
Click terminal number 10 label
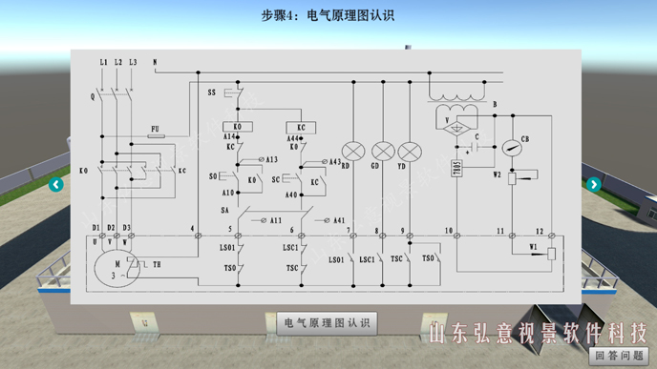point(449,231)
